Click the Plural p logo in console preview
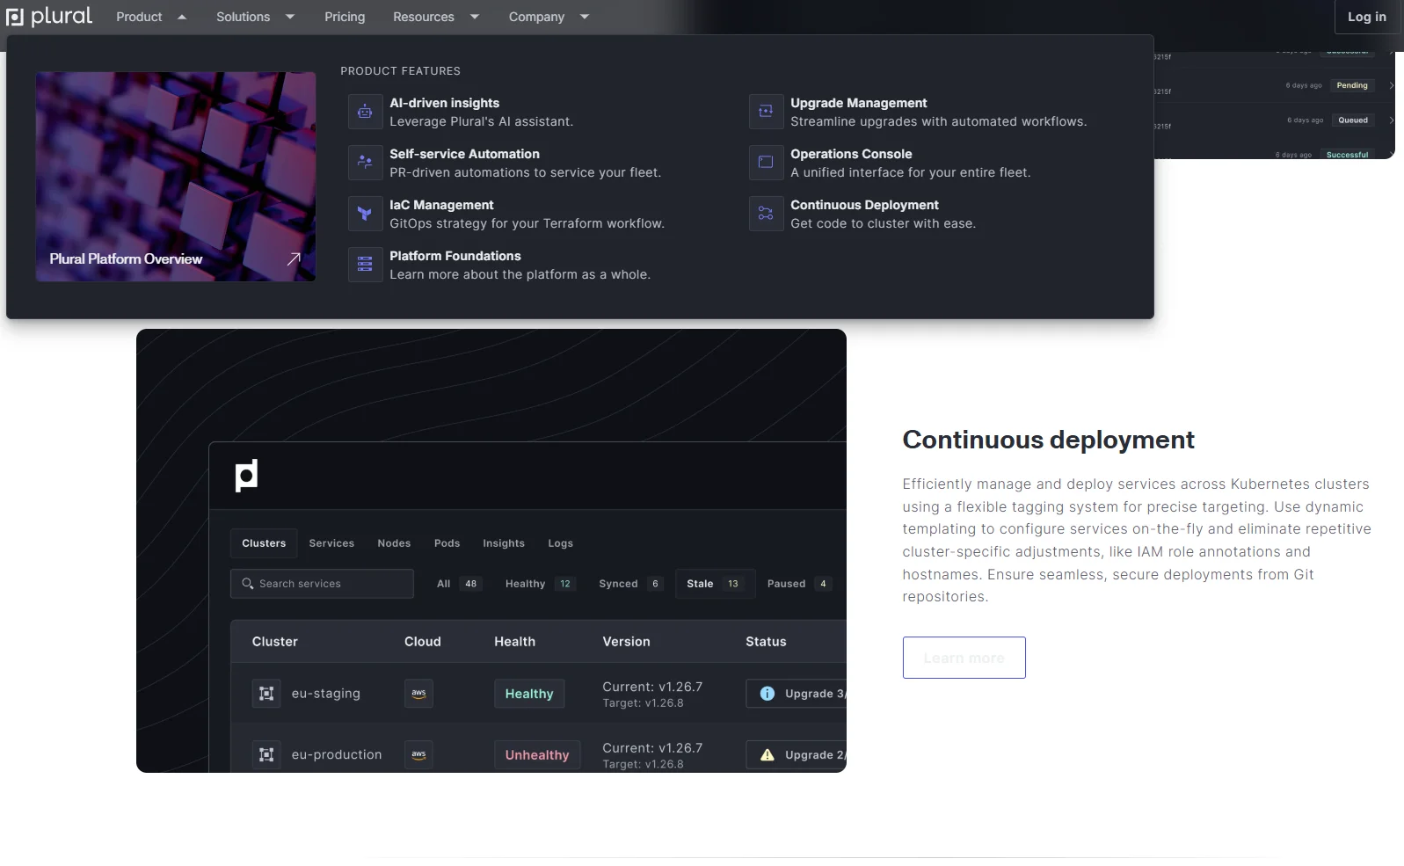 pyautogui.click(x=246, y=476)
